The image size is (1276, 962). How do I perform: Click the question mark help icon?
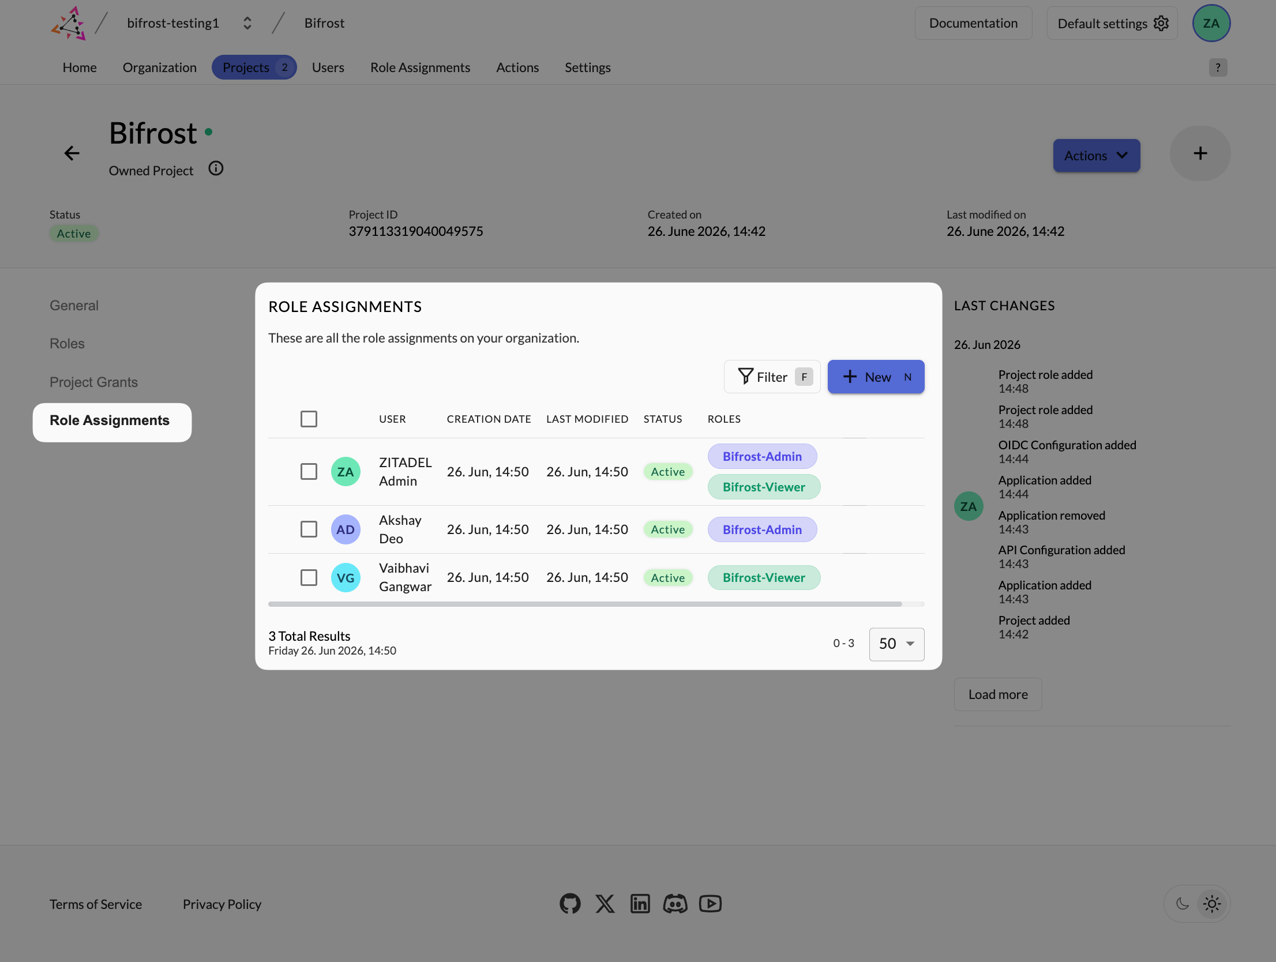tap(1218, 67)
